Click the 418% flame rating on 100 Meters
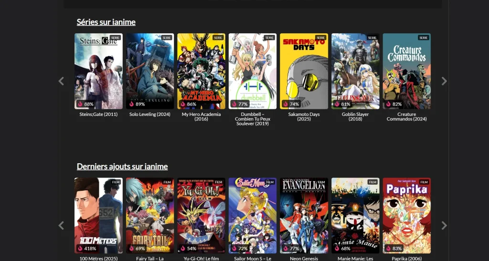The height and width of the screenshot is (261, 489). point(87,248)
